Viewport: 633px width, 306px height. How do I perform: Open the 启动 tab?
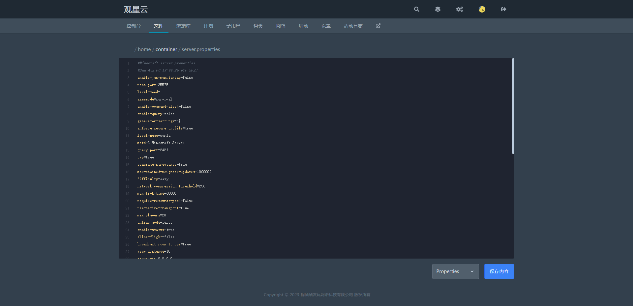click(x=303, y=26)
